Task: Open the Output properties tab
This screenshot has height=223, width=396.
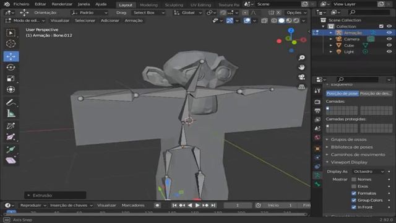Action: click(317, 110)
